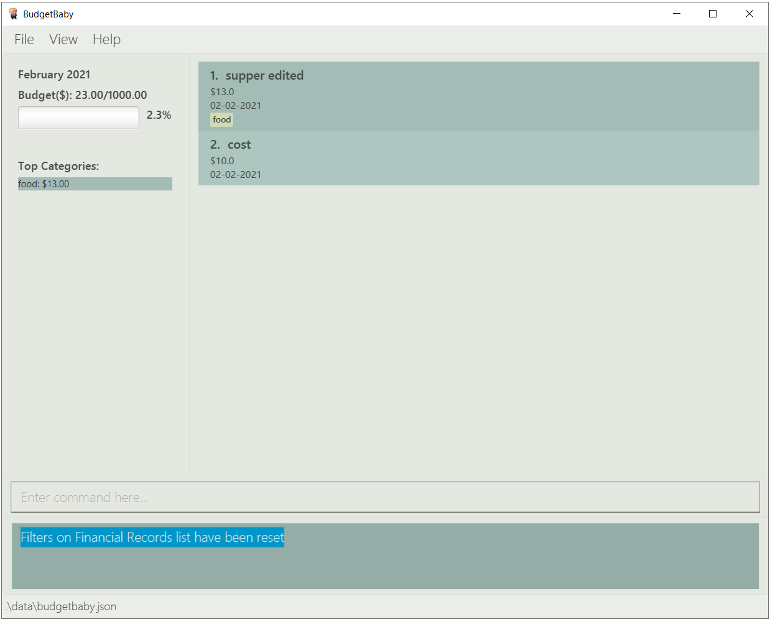
Task: Click the $13.0 amount of supper edited
Action: 222,92
